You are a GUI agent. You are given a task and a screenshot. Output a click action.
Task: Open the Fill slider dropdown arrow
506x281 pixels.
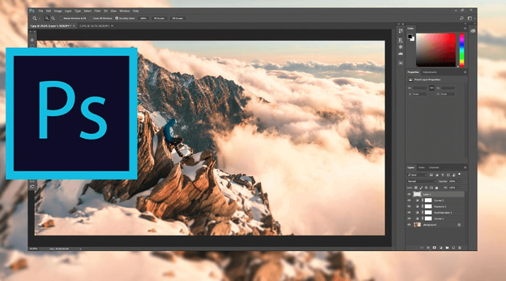click(458, 188)
